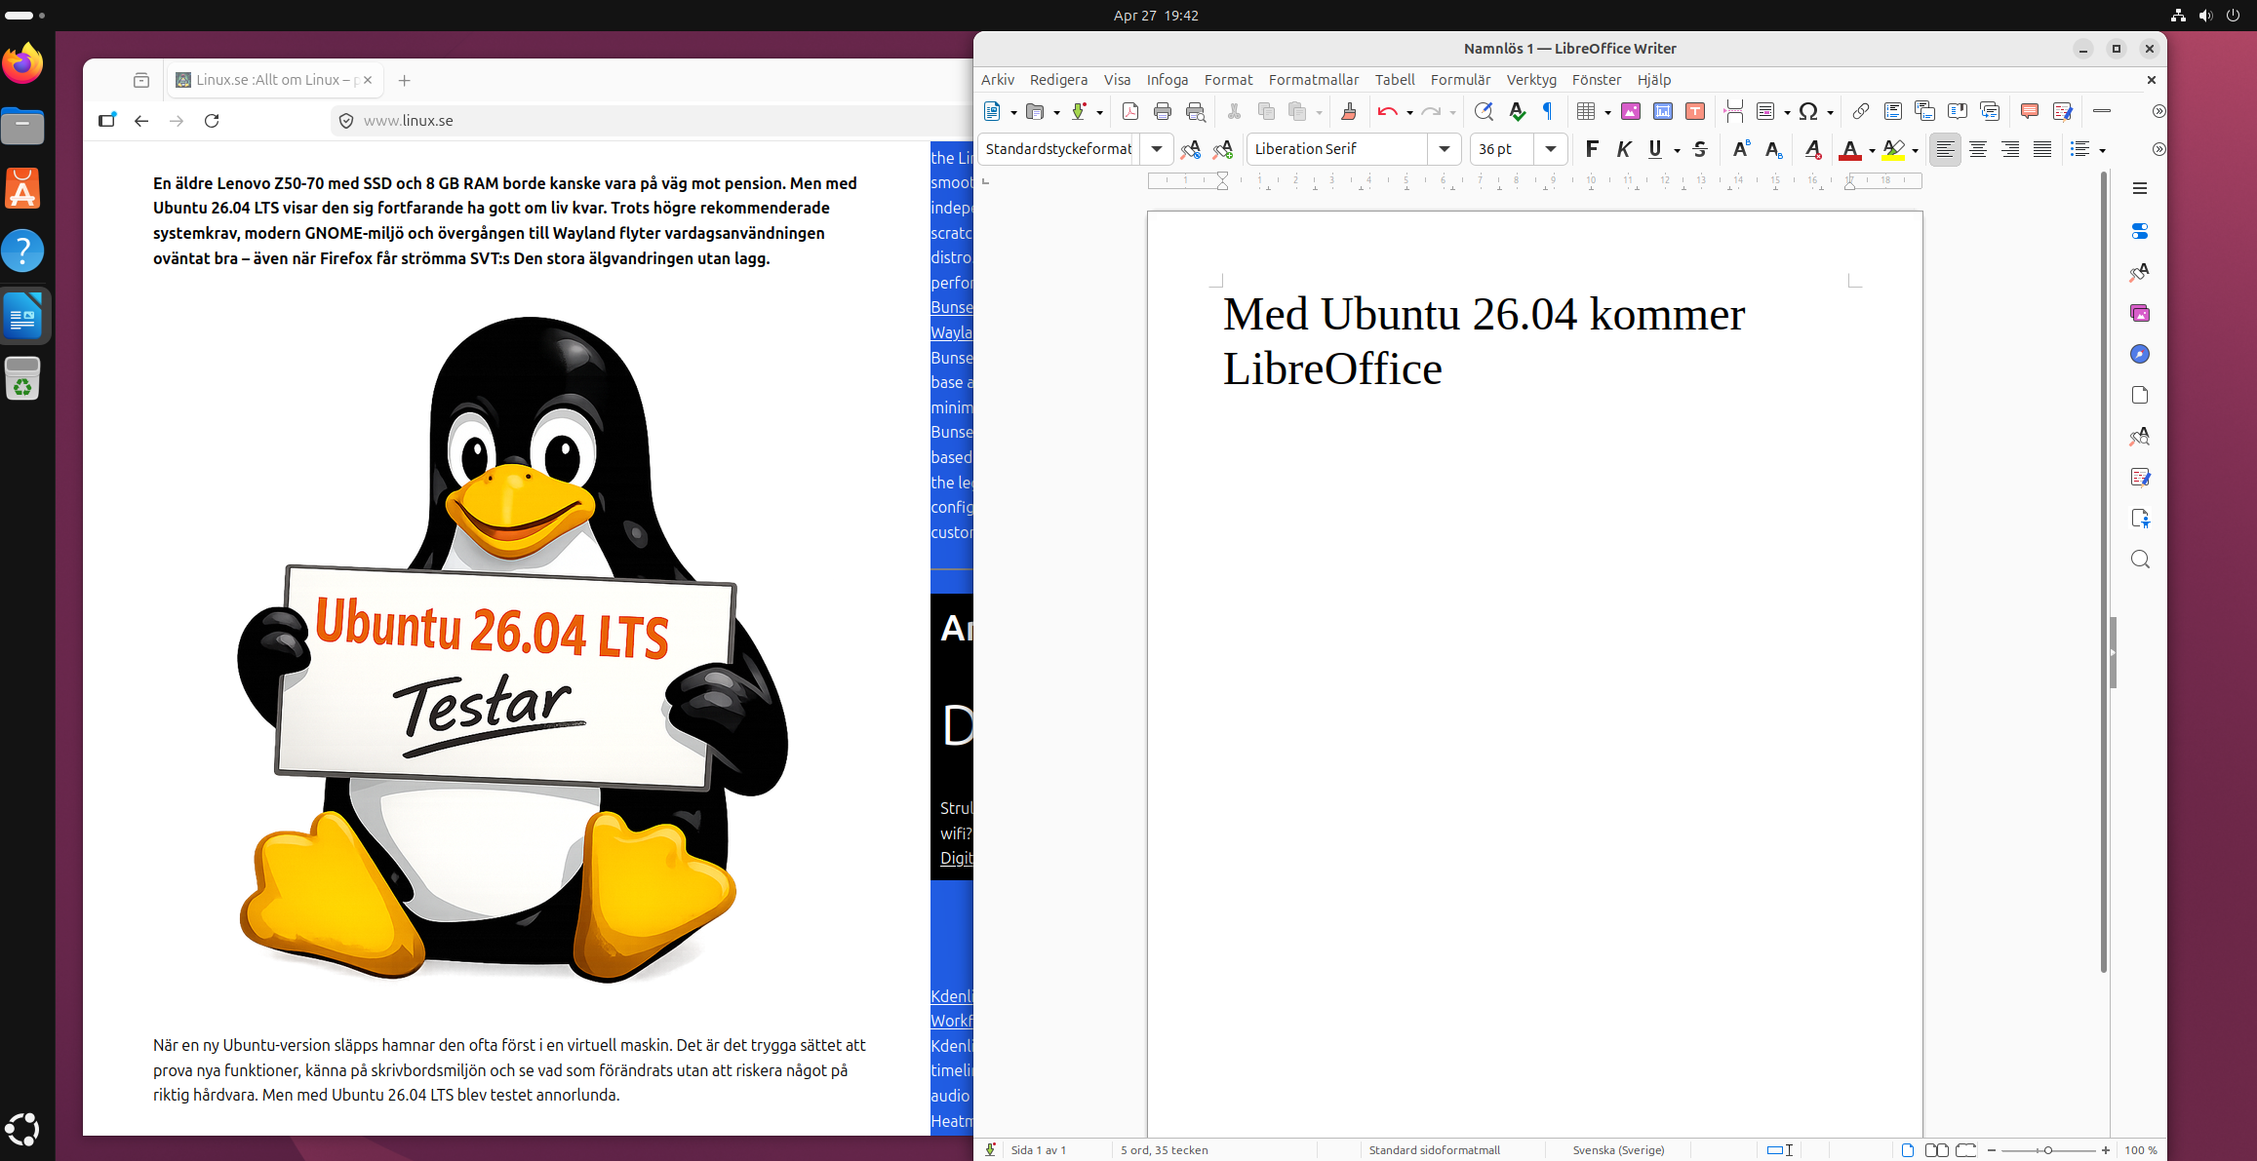Open the Formatmallar menu

(x=1313, y=80)
